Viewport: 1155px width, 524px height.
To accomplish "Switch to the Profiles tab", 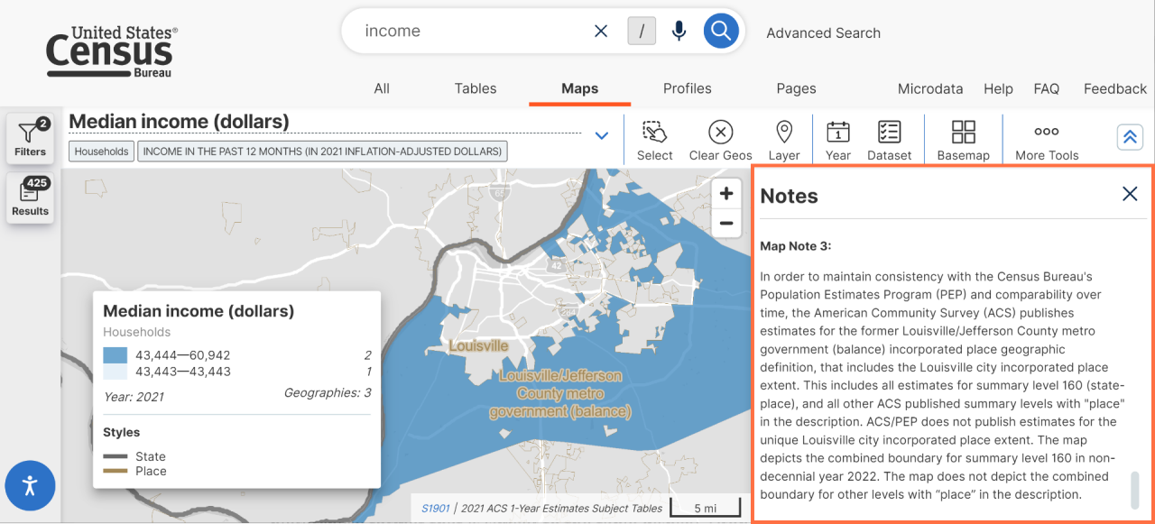I will pos(688,88).
